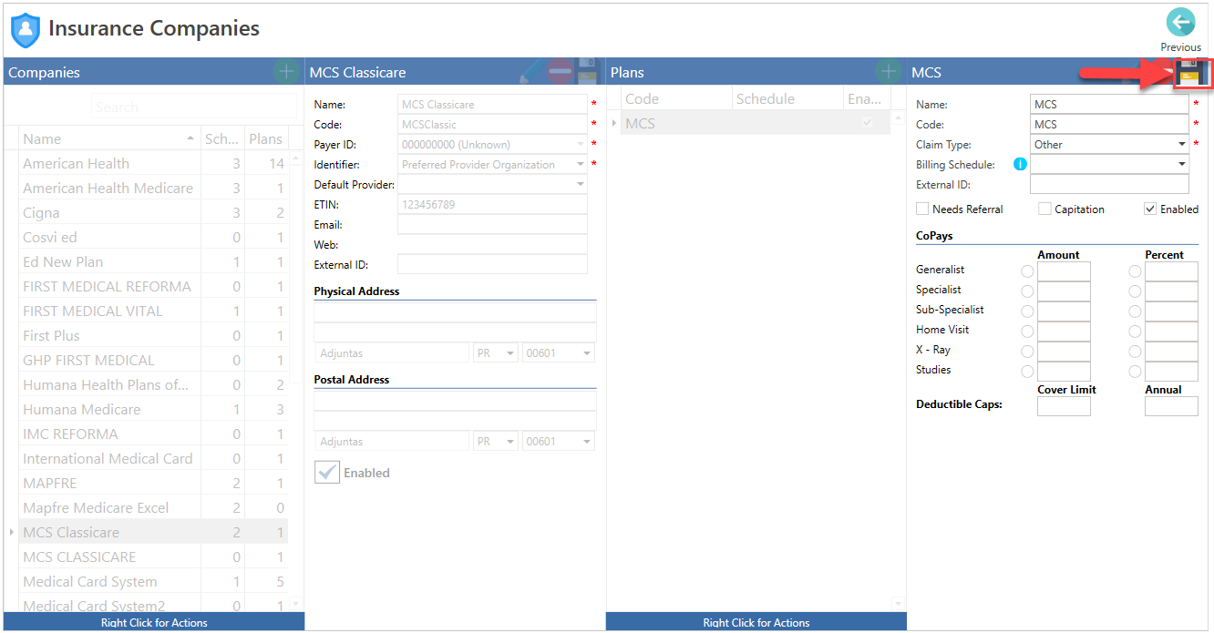Select Generalist Percent radio button
Viewport: 1214px width, 633px height.
tap(1135, 271)
